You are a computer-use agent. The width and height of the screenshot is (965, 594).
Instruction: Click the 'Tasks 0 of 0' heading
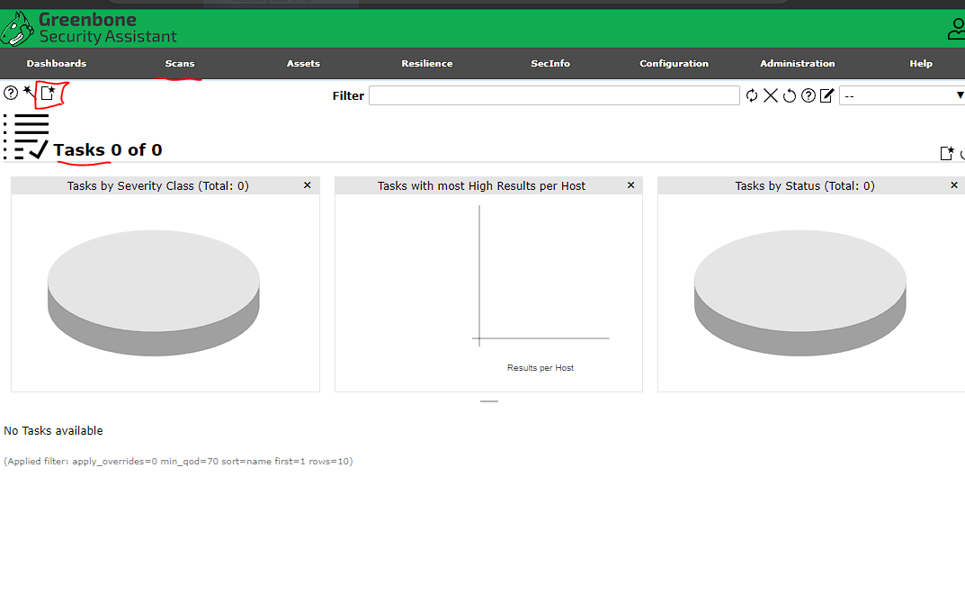108,149
